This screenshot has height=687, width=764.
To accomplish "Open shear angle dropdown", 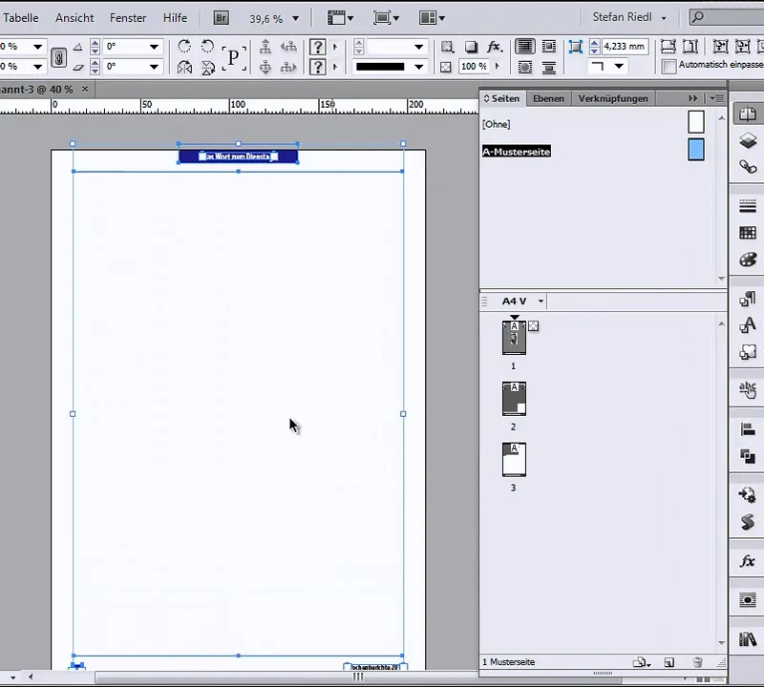I will point(154,66).
